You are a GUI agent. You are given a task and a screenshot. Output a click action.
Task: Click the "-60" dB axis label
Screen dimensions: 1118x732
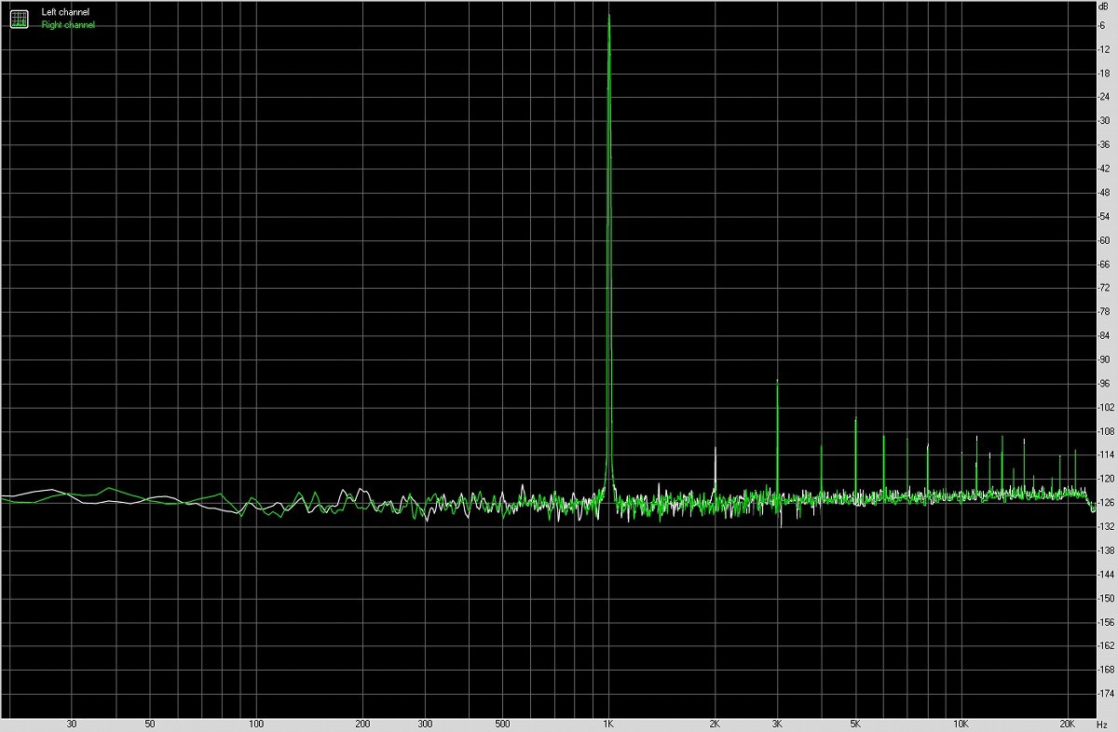tap(1106, 240)
